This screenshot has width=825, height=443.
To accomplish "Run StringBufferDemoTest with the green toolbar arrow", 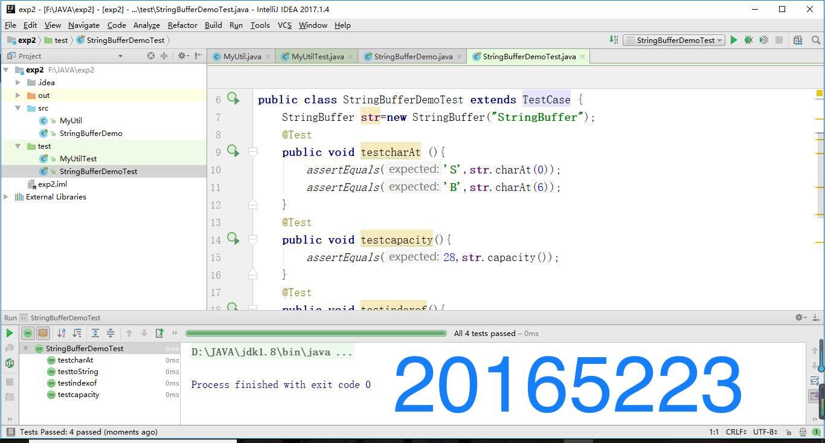I will click(734, 40).
